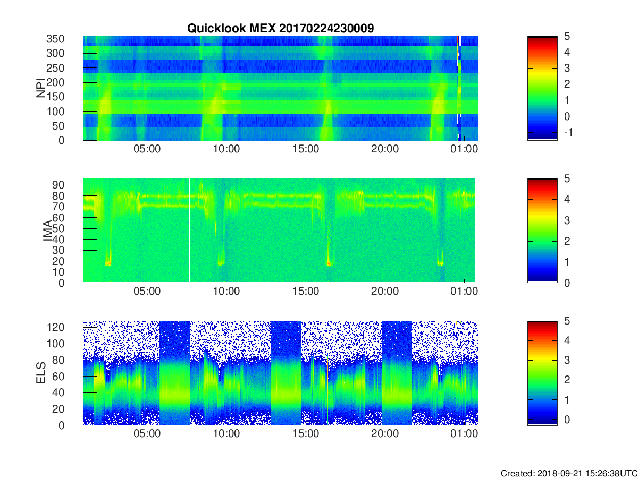Click the Created: 2018-09-21 15:26:38UTC timestamp
The image size is (638, 478).
568,473
